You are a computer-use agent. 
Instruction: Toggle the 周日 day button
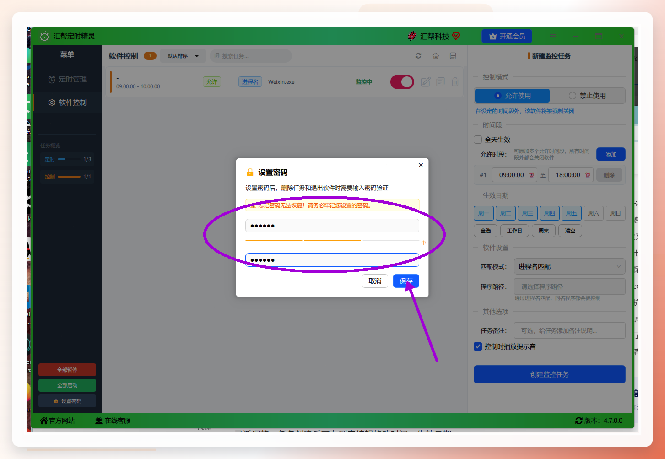coord(616,213)
